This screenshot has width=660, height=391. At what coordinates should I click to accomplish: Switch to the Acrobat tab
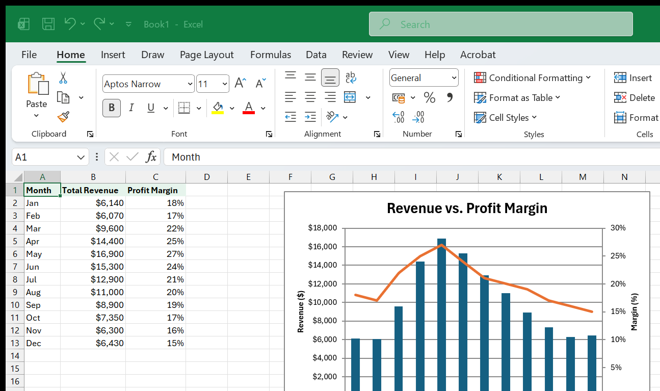tap(478, 55)
